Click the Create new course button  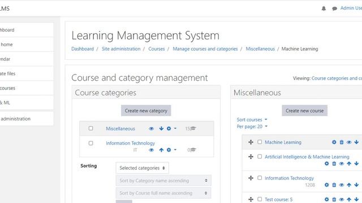click(304, 111)
